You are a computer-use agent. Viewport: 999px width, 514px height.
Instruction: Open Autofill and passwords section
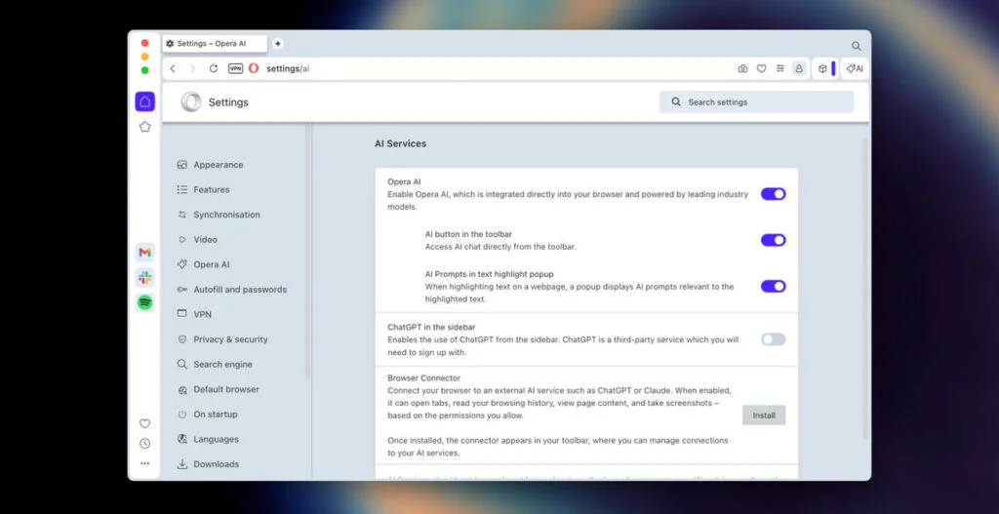pos(232,289)
